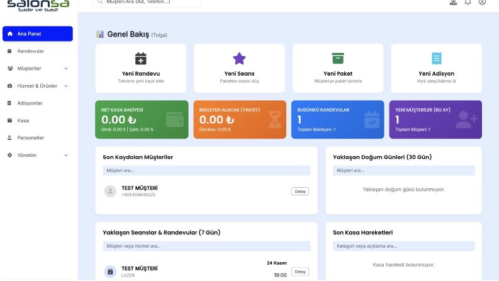Click the add-user icon on Yeni Müşteriler card
Image resolution: width=499 pixels, height=281 pixels.
pyautogui.click(x=466, y=120)
